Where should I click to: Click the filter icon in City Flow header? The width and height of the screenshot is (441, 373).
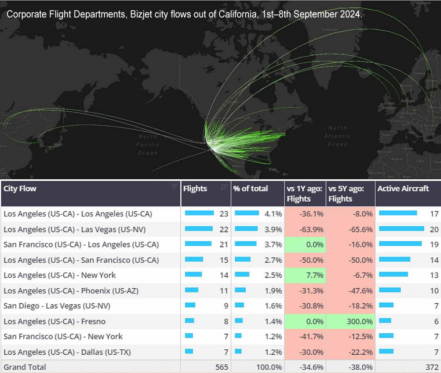(x=174, y=187)
